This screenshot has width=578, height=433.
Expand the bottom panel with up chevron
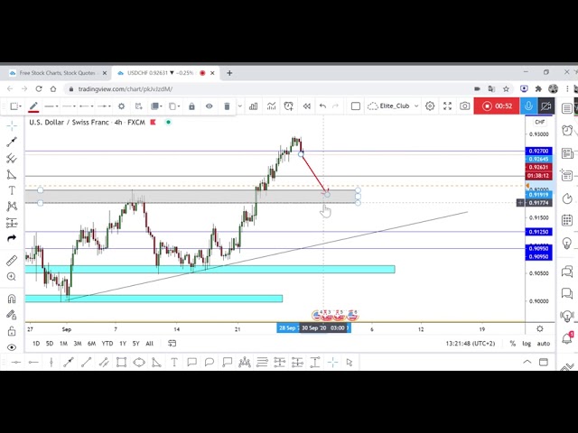coord(527,363)
